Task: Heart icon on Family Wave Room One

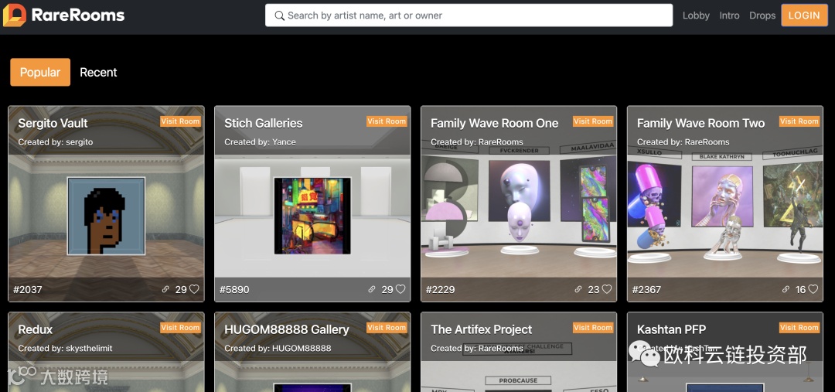Action: (607, 289)
